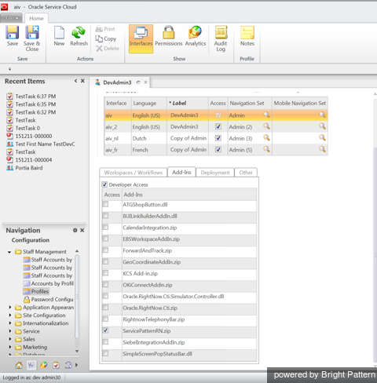Open the tasks navigation button at bottom
This screenshot has width=377, height=383.
pyautogui.click(x=56, y=365)
